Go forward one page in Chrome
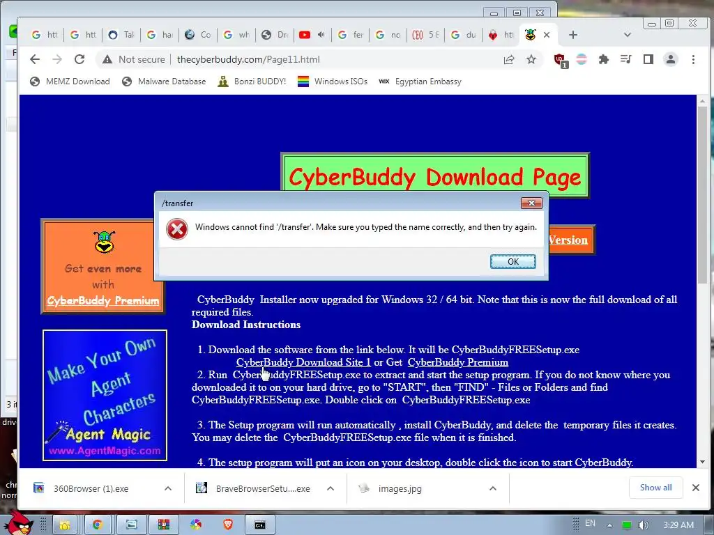Screen dimensions: 714x535 pos(57,59)
